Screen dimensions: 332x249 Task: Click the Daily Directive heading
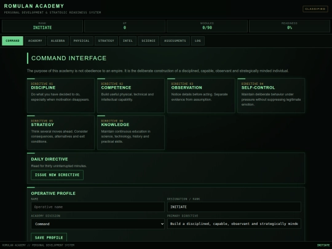pos(50,159)
